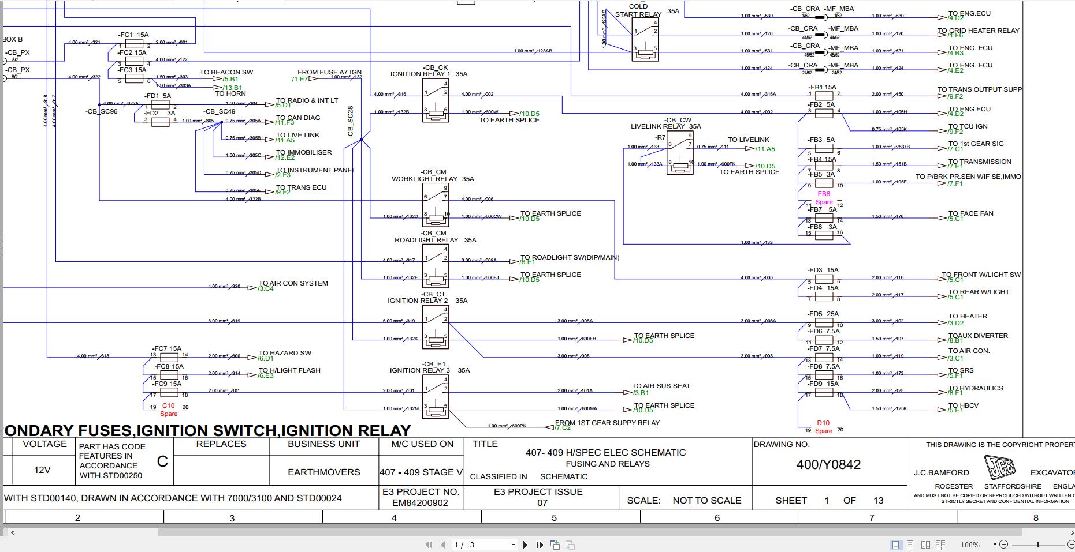
Task: Open the zoom percentage dropdown
Action: click(995, 544)
